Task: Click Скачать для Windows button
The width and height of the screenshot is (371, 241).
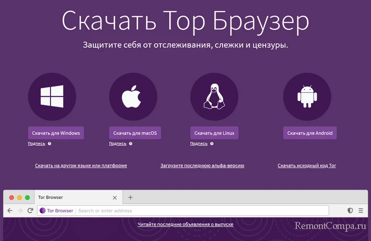Action: [x=56, y=133]
